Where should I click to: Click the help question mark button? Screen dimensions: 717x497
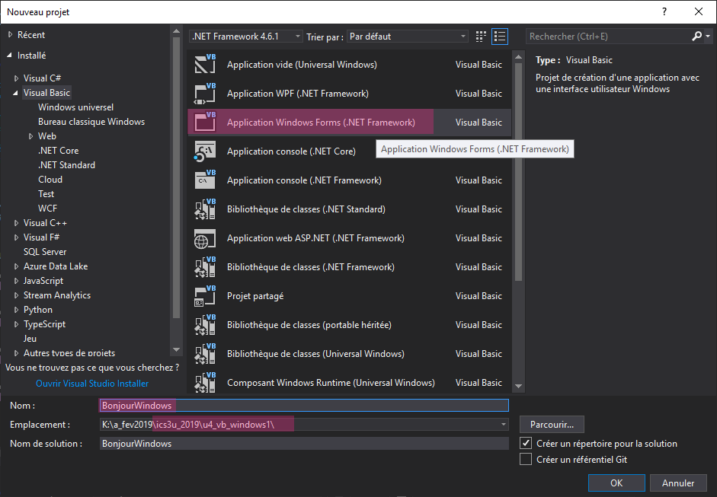pyautogui.click(x=664, y=12)
